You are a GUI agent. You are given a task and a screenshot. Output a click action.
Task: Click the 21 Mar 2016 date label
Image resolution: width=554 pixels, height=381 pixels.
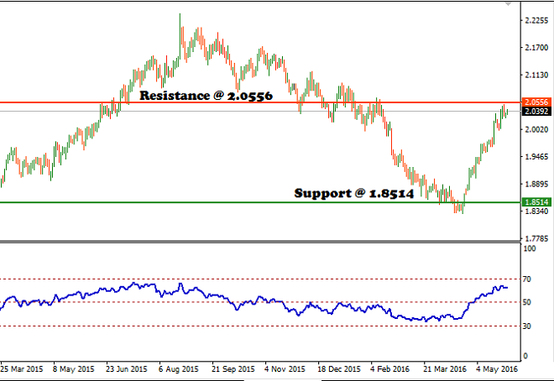coord(445,369)
